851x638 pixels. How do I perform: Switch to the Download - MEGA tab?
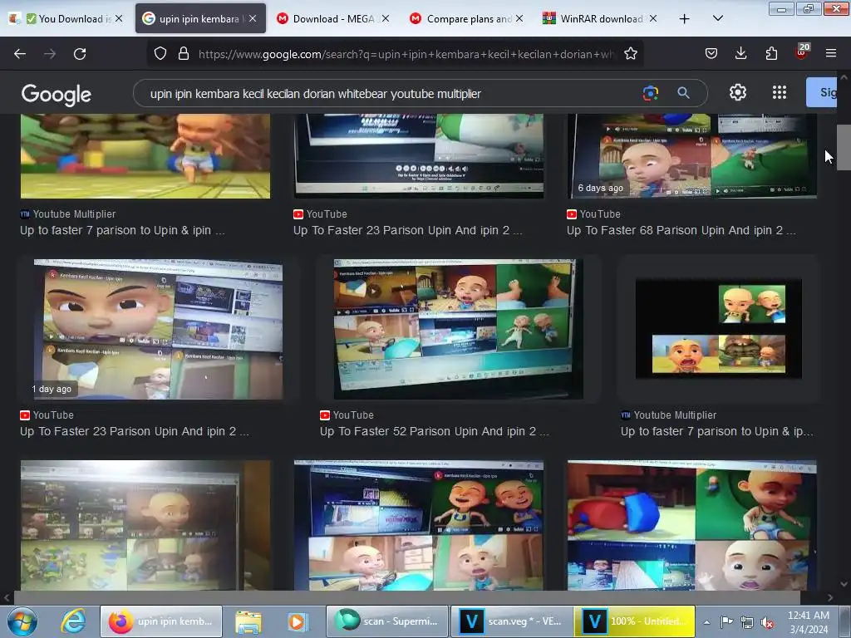[x=333, y=19]
